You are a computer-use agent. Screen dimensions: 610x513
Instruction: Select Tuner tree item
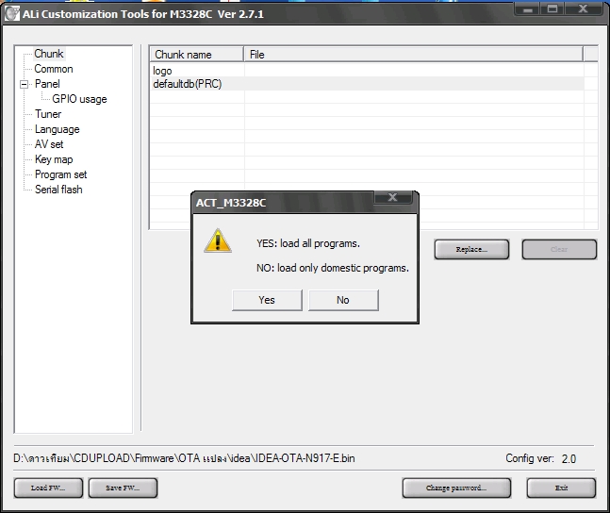[x=48, y=114]
